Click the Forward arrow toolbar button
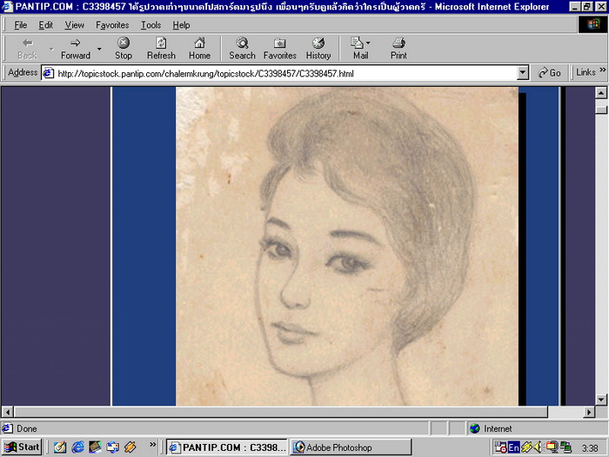 click(76, 48)
